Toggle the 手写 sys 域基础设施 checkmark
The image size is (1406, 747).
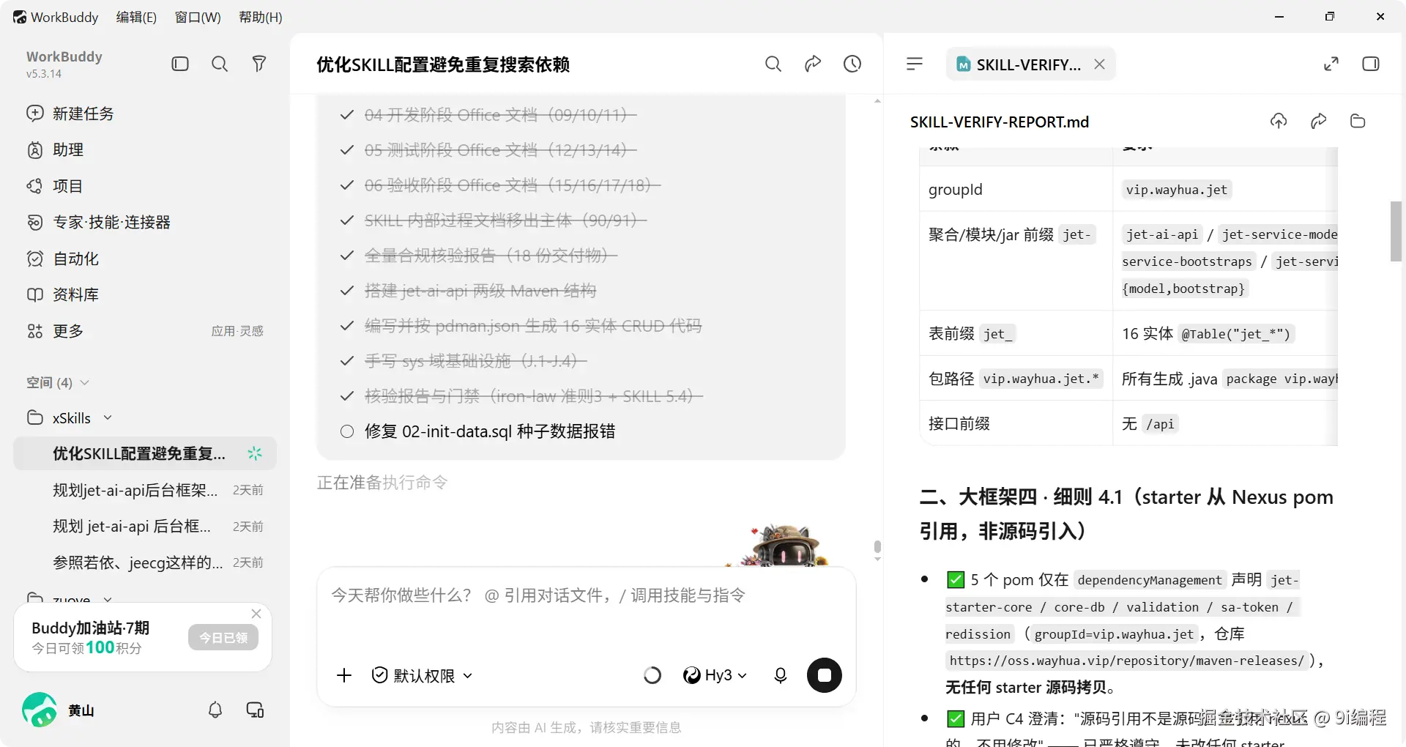347,361
